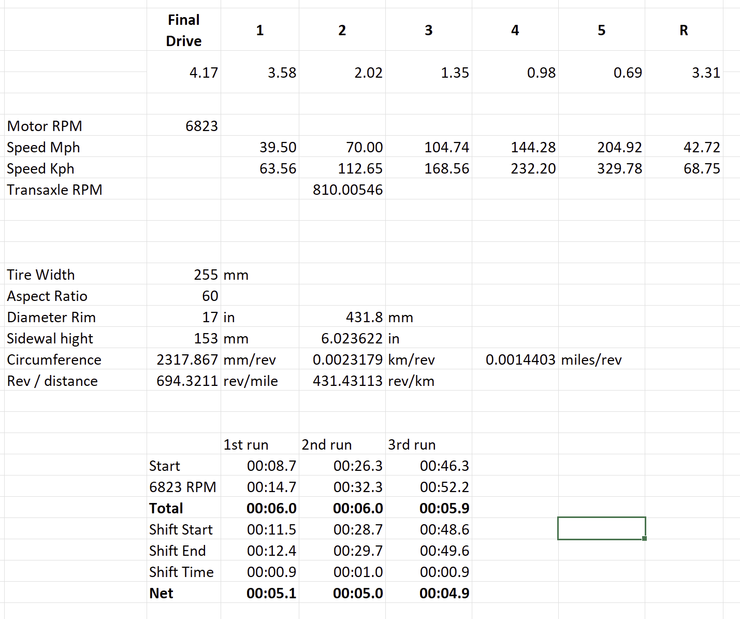Viewport: 740px width, 619px height.
Task: Select the Circumference cell 2317.867
Action: pyautogui.click(x=184, y=359)
